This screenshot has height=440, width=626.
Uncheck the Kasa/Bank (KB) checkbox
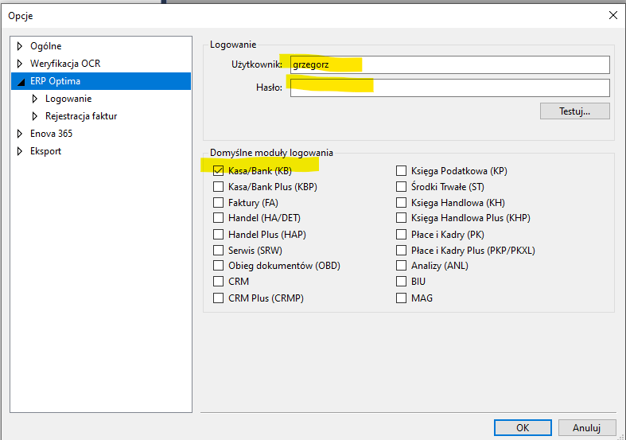[x=218, y=171]
